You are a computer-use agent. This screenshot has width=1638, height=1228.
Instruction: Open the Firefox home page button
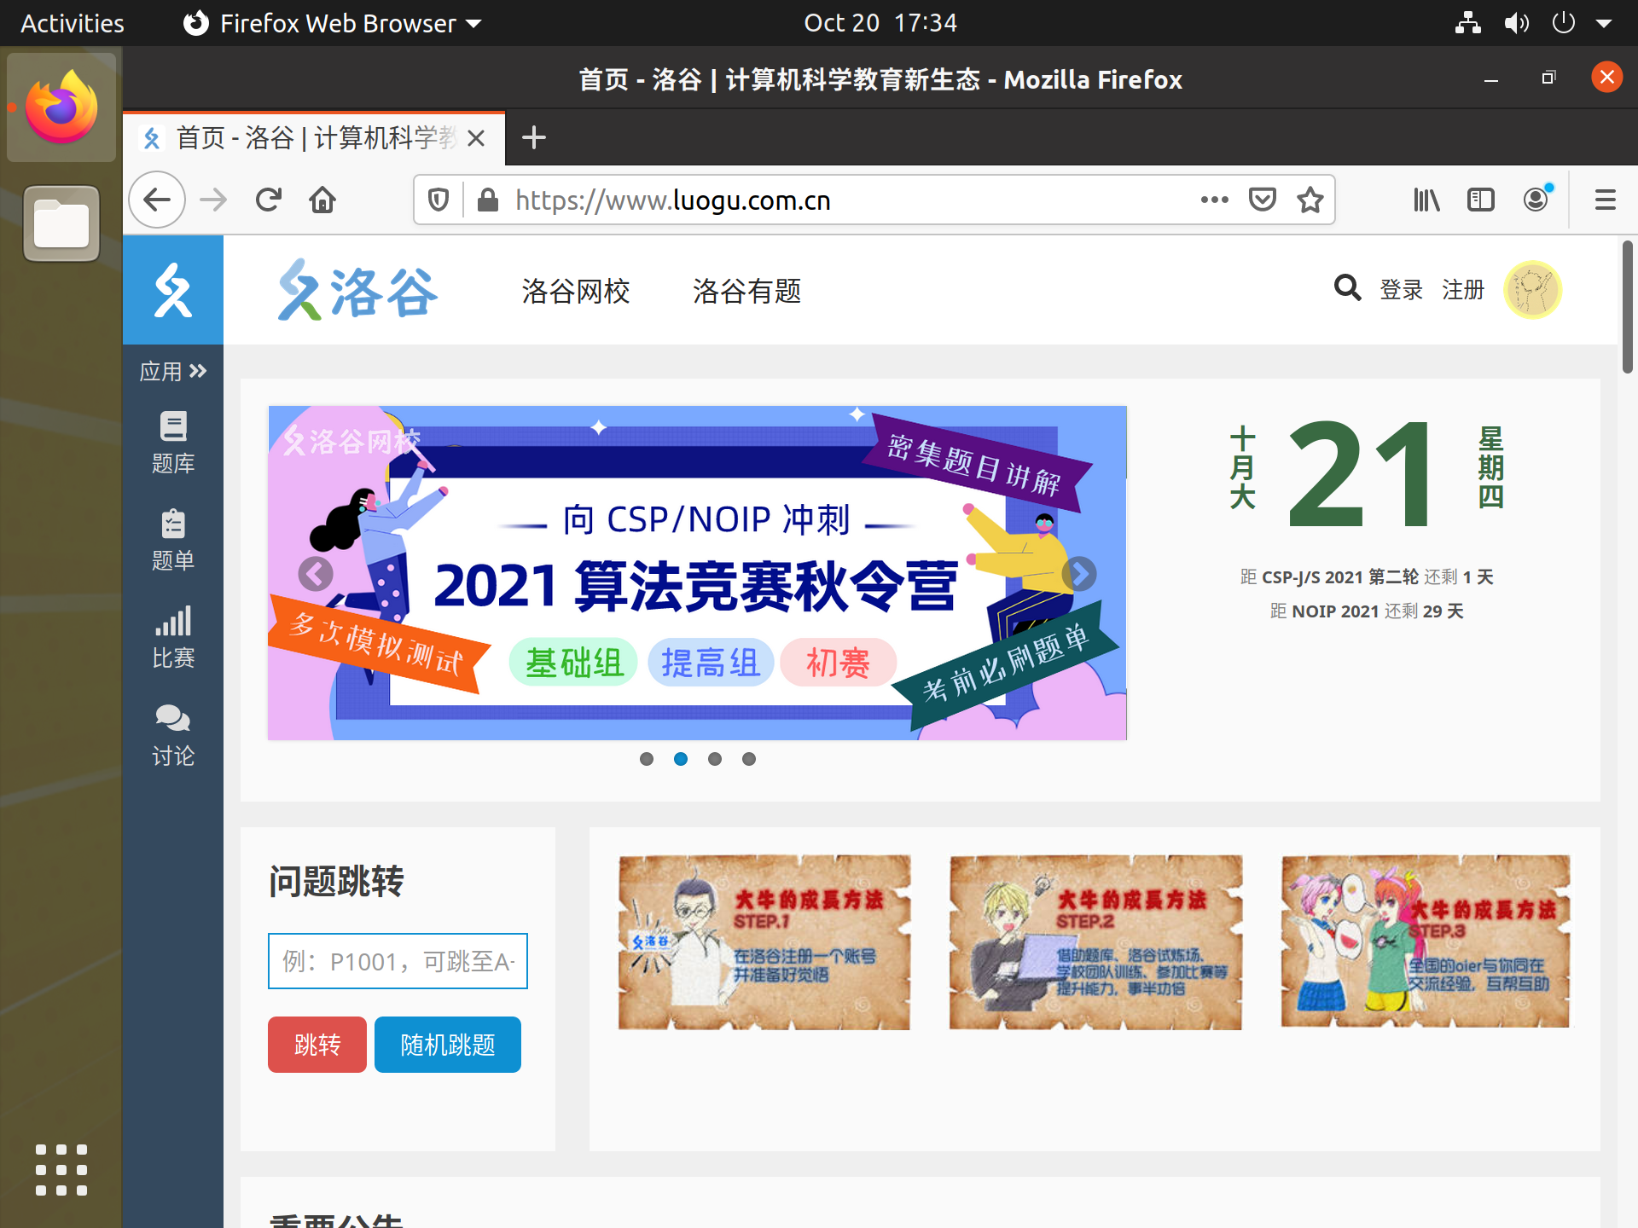click(x=322, y=200)
